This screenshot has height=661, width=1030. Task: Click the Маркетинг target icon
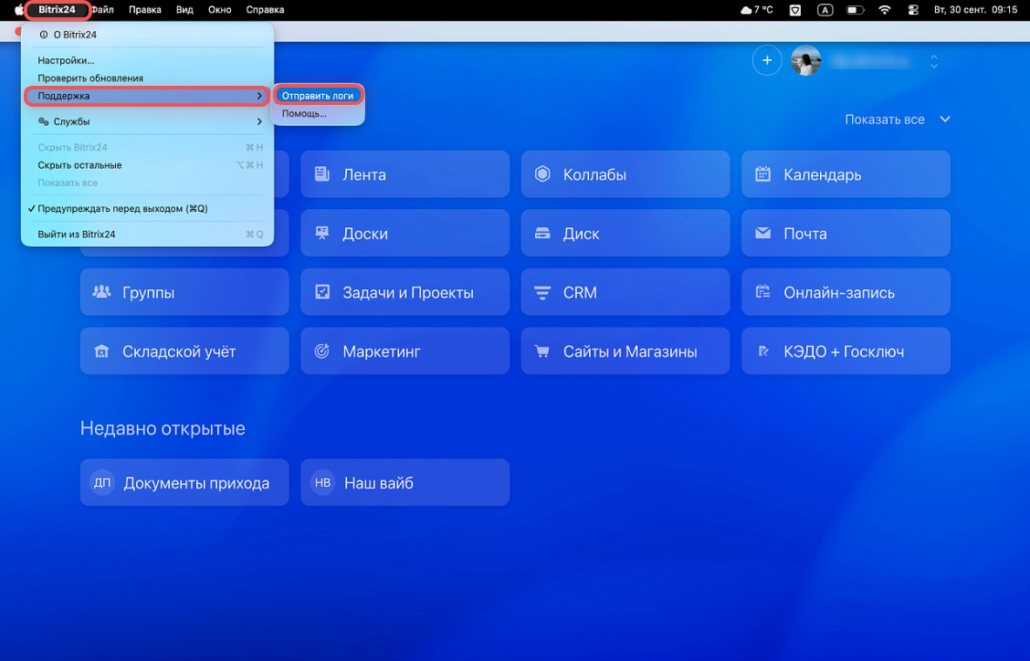[321, 351]
